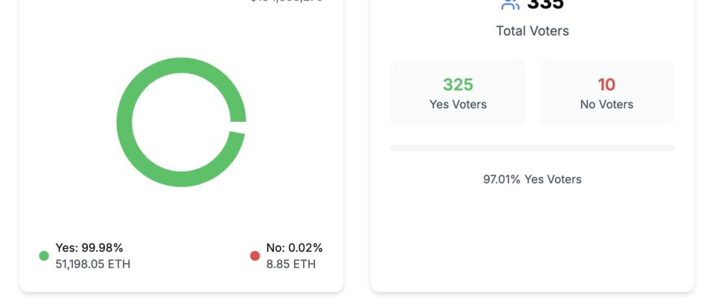Click the No Voters caption text
713x297 pixels.
[606, 104]
